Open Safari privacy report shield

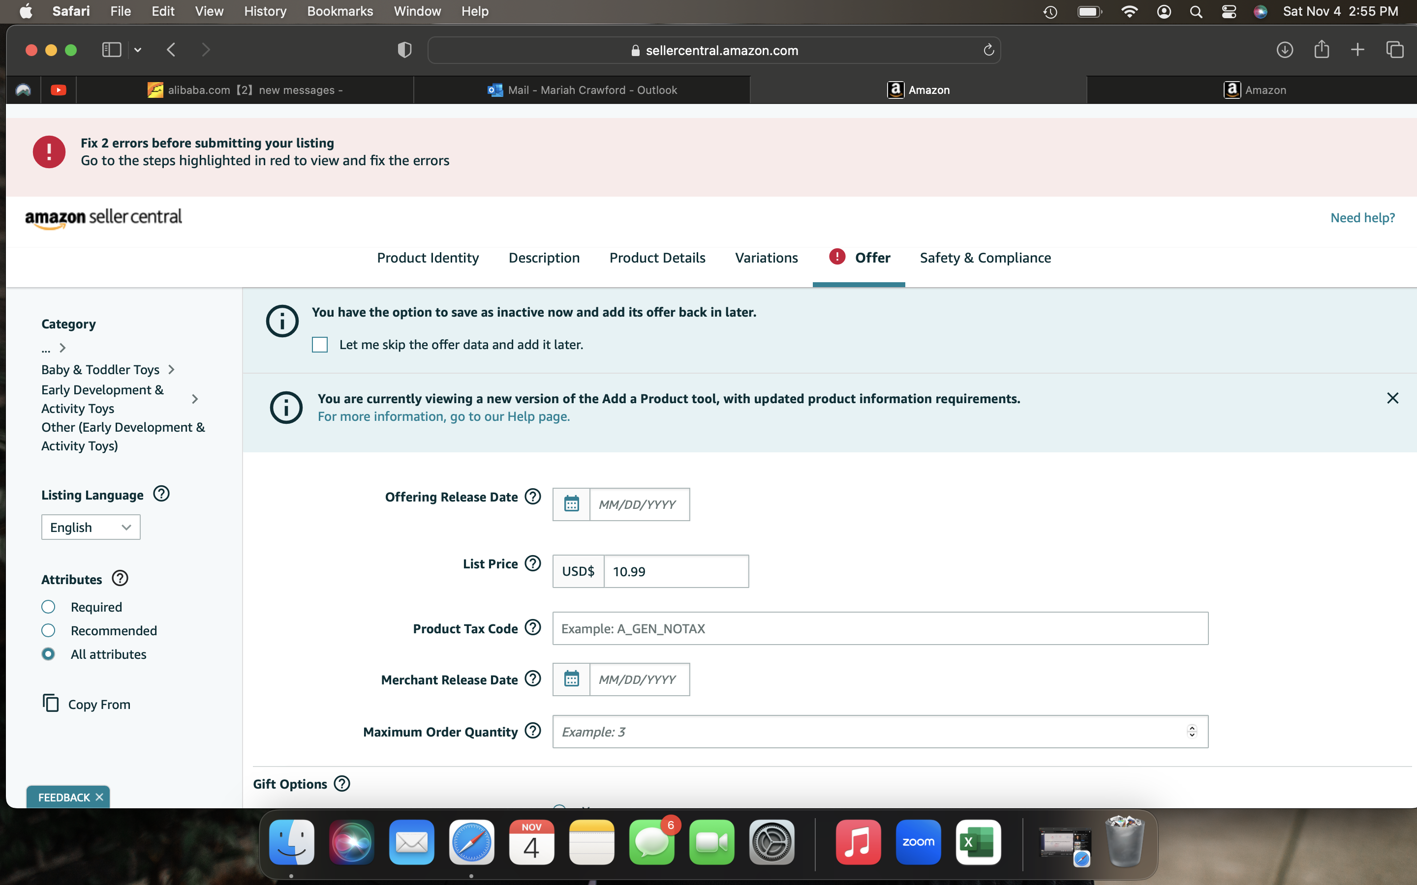point(404,50)
